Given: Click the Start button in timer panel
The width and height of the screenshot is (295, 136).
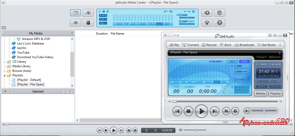Looking at the screenshot, I should point(262,86).
